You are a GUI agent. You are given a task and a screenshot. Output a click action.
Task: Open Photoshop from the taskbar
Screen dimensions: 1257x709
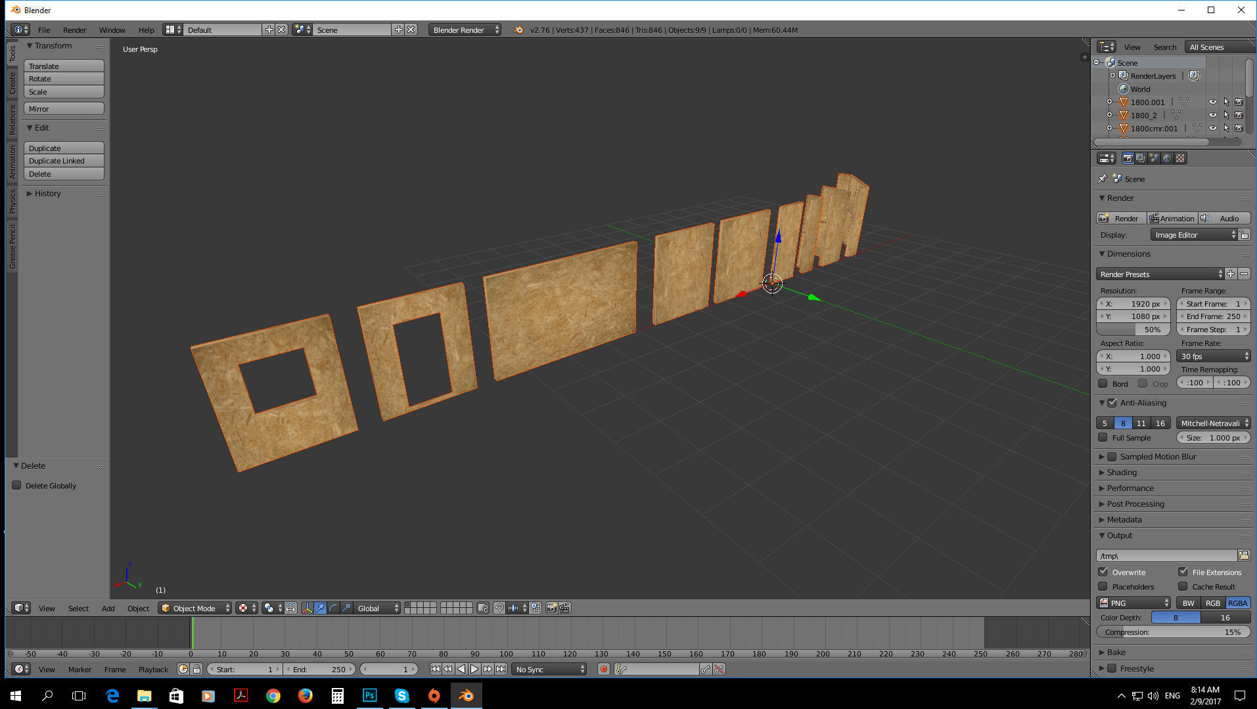click(369, 695)
